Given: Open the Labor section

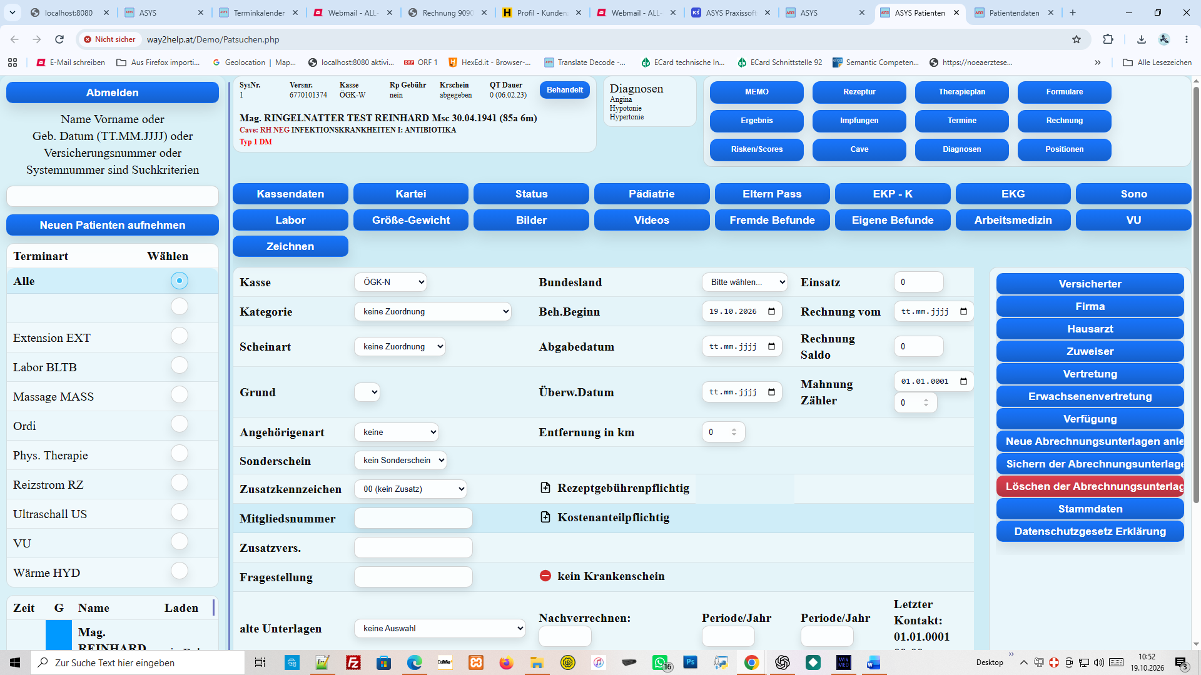Looking at the screenshot, I should (290, 220).
